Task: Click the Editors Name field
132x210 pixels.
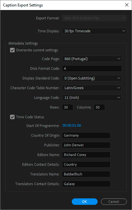Action: [x=86, y=155]
